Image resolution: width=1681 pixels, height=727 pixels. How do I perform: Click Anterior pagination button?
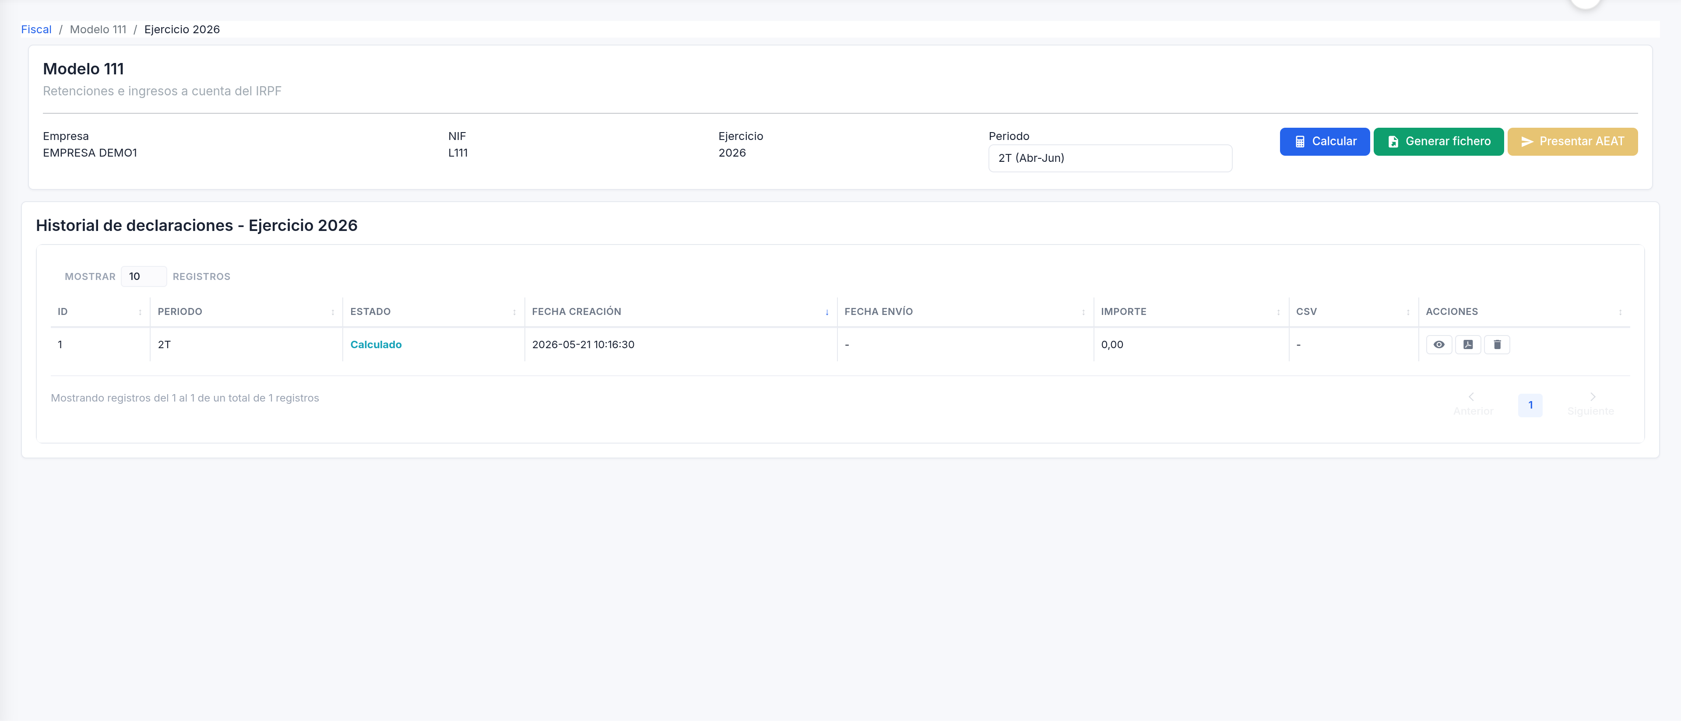tap(1472, 404)
